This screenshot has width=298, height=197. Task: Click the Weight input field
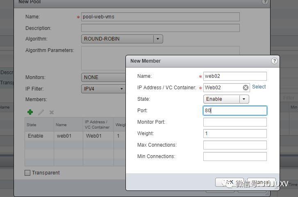235,134
